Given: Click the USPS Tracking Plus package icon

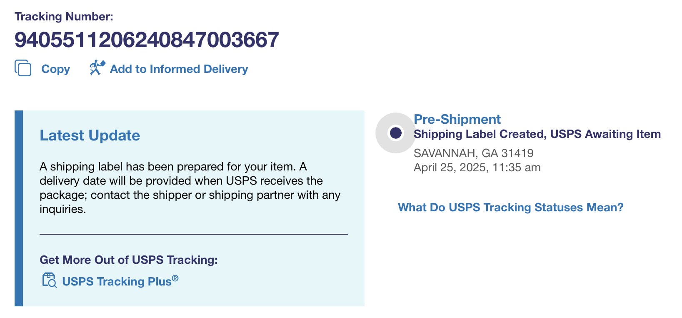Looking at the screenshot, I should 49,280.
